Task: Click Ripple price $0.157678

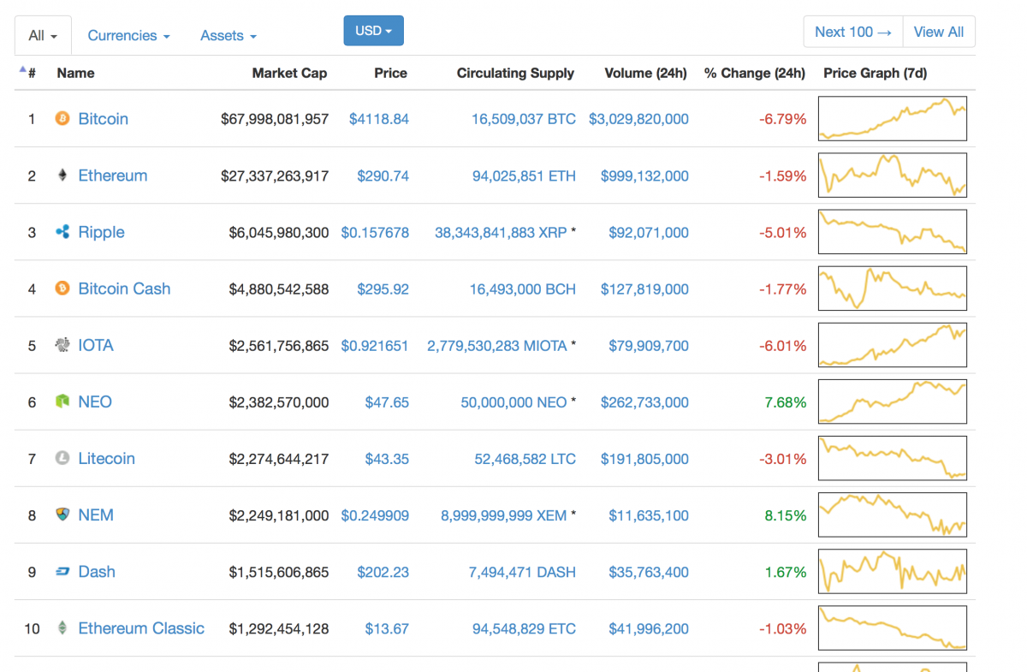Action: tap(375, 232)
